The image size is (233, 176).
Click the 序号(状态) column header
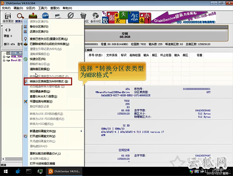[95, 55]
